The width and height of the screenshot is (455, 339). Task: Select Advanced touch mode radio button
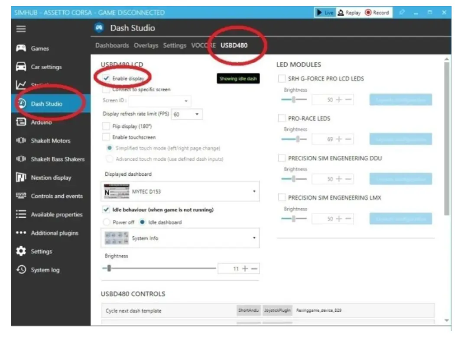[109, 159]
